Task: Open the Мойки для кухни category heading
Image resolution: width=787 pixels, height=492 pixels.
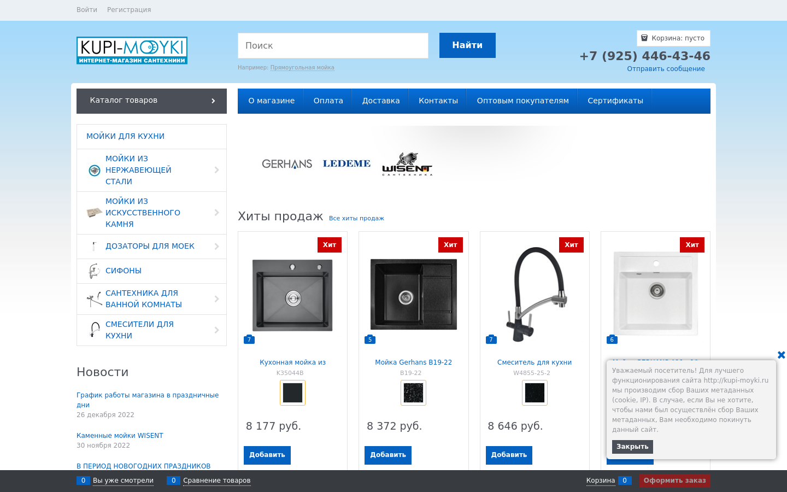Action: [x=125, y=136]
